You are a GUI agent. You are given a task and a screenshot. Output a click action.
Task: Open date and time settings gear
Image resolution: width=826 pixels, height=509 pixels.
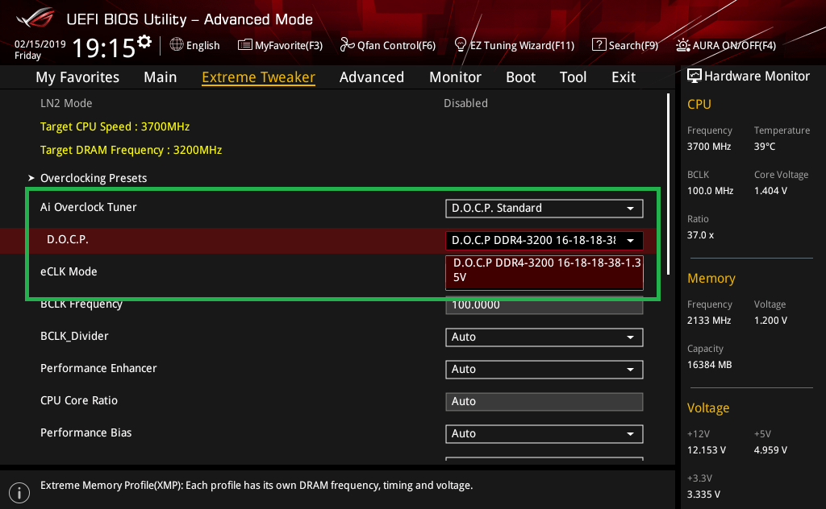pyautogui.click(x=144, y=42)
